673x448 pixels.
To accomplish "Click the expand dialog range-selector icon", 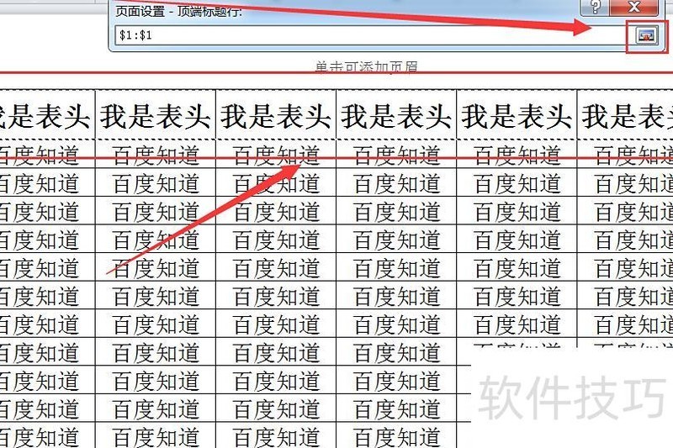I will coord(646,35).
